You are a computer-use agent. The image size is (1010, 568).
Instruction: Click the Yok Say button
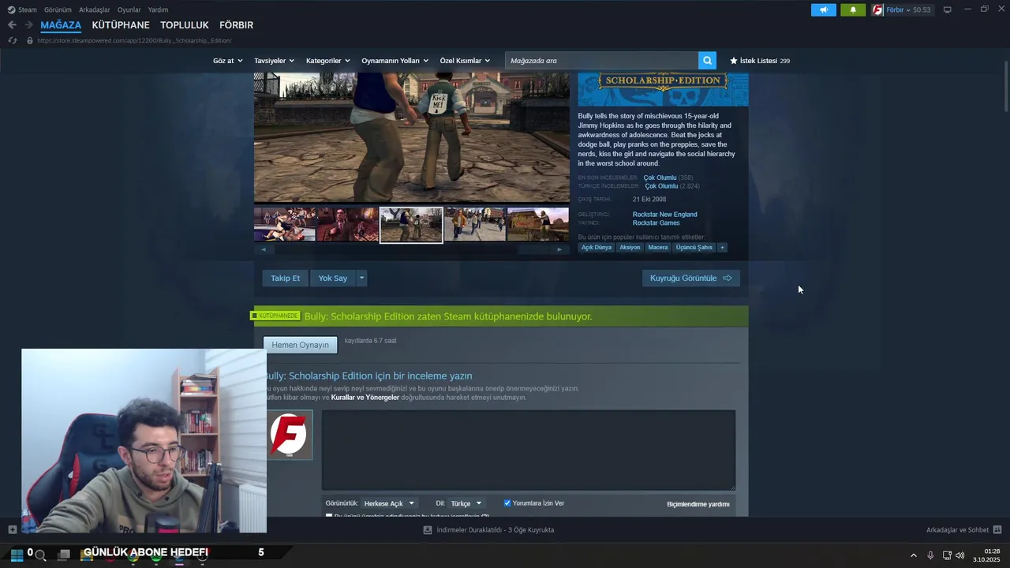[333, 278]
